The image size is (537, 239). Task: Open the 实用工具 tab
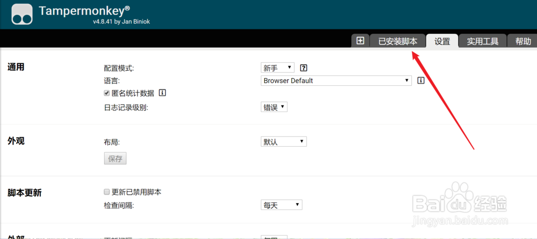point(483,41)
